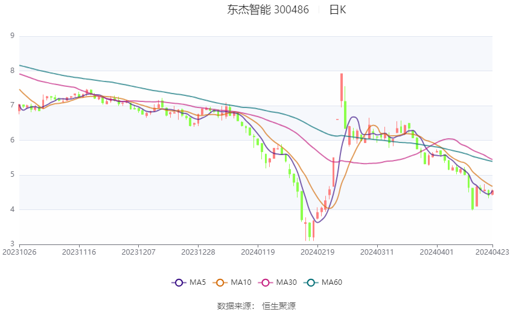
Task: Click y-axis value 3
Action: point(13,244)
